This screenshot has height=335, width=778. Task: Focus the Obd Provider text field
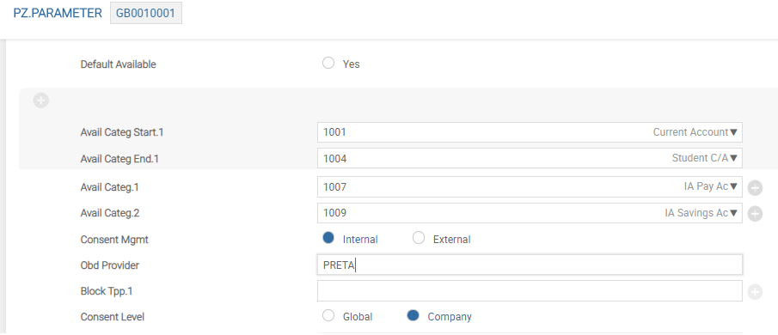coord(530,265)
